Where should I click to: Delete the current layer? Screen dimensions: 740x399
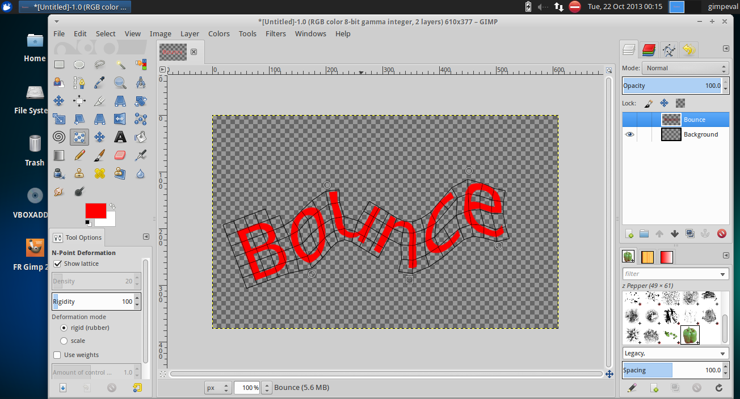pyautogui.click(x=721, y=234)
